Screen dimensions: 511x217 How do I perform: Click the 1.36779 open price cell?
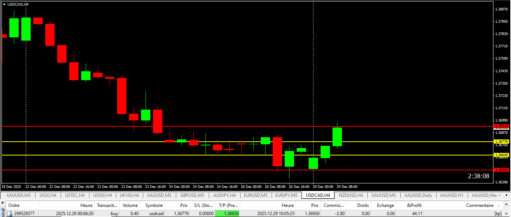point(181,214)
